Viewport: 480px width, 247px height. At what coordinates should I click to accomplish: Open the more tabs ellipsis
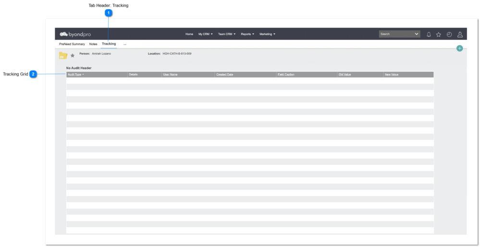click(125, 45)
